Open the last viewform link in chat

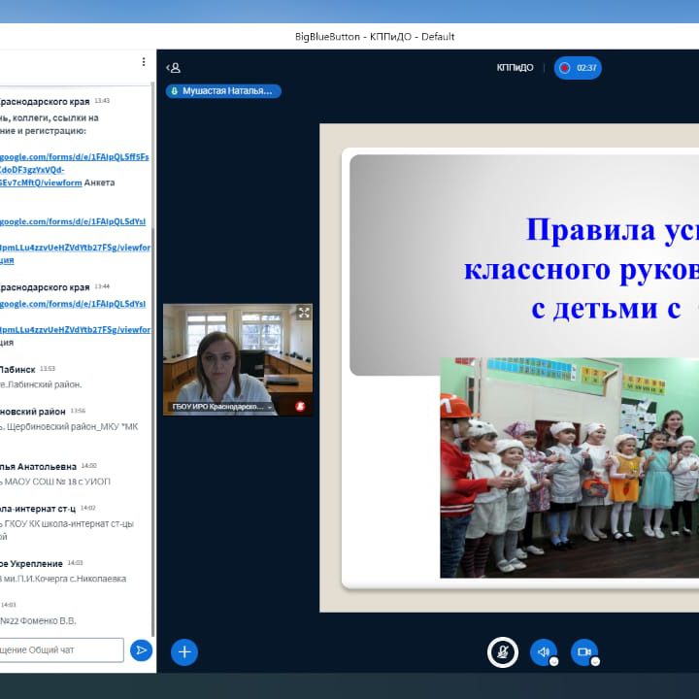point(76,329)
